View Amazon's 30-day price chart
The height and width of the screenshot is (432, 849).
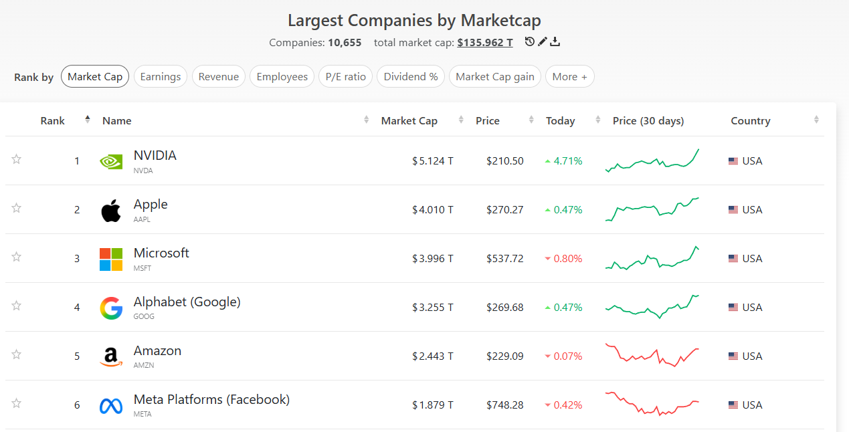pos(652,356)
